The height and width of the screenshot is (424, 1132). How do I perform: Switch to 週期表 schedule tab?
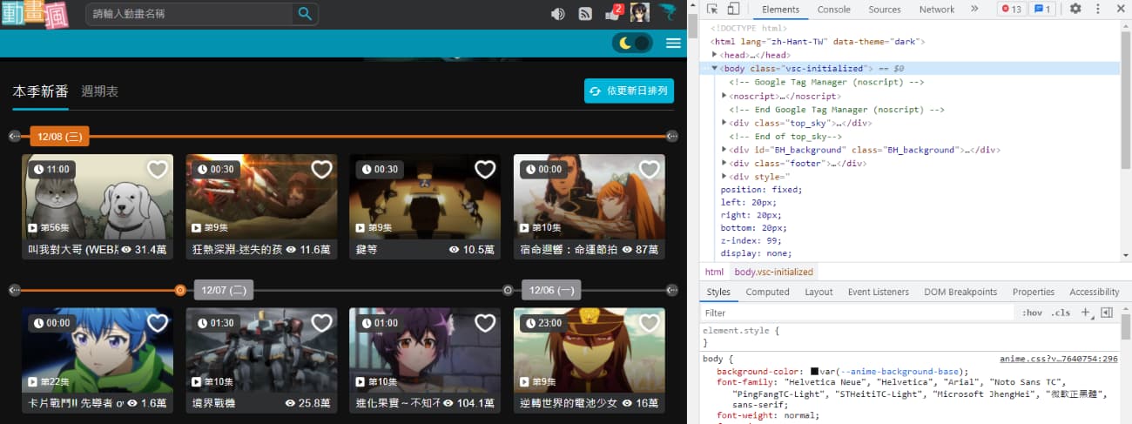pos(100,91)
